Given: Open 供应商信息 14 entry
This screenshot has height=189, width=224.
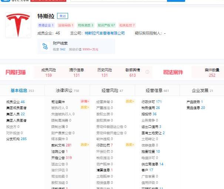Looking at the screenshot, I should tap(152, 164).
